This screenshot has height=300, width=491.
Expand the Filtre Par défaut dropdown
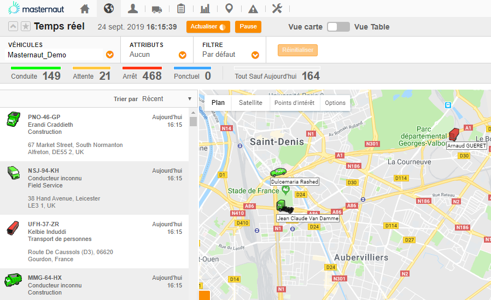tap(255, 55)
